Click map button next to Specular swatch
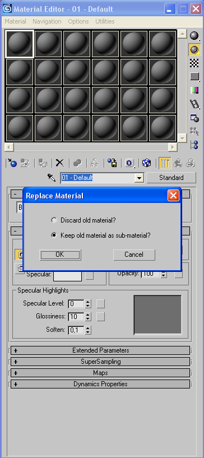Viewport: 204px width, 458px height. pos(90,275)
